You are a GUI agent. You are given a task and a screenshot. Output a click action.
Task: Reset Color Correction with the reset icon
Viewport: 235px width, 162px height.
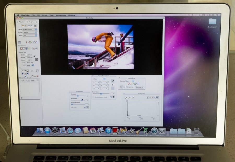tap(111, 97)
